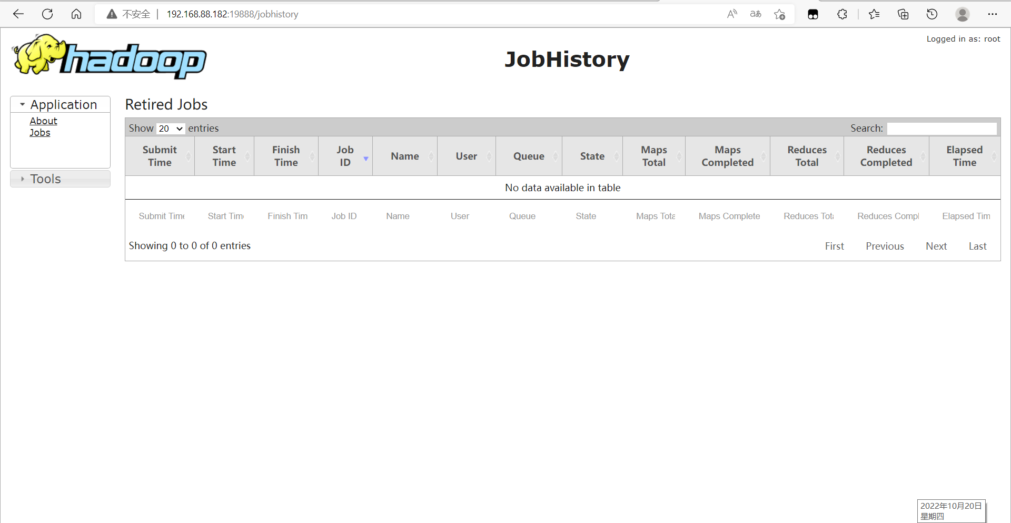This screenshot has height=523, width=1011.
Task: Go to the First page
Action: point(834,246)
